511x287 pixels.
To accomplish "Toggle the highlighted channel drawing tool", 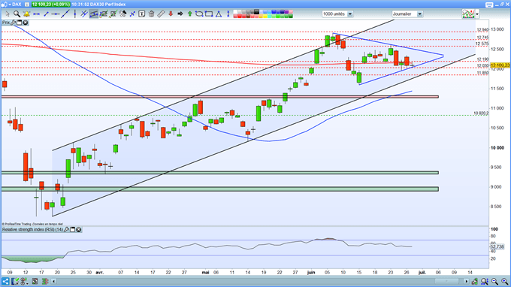I will coord(94,14).
